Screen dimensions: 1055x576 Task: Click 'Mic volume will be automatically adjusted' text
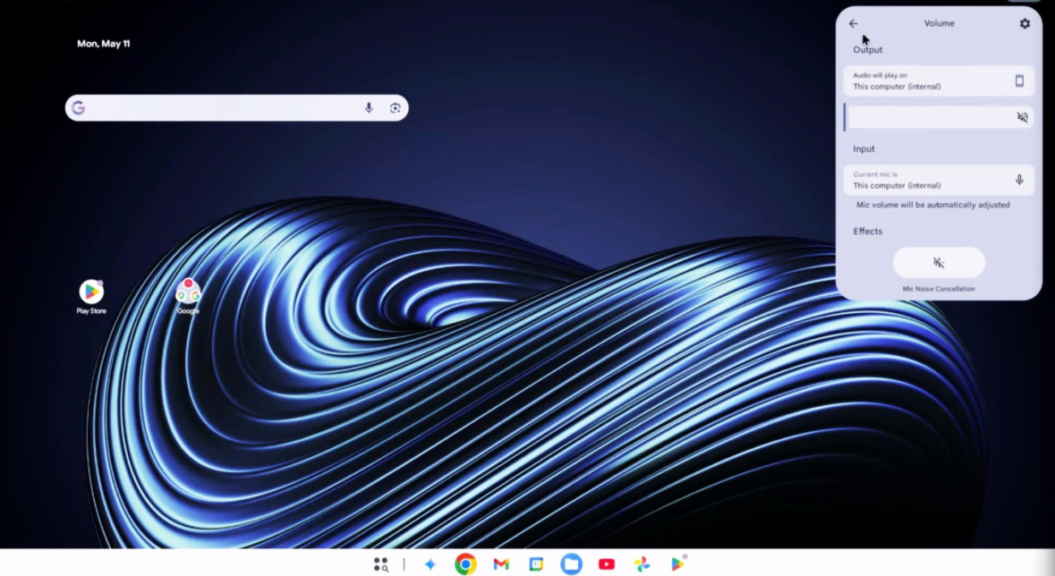pos(932,205)
